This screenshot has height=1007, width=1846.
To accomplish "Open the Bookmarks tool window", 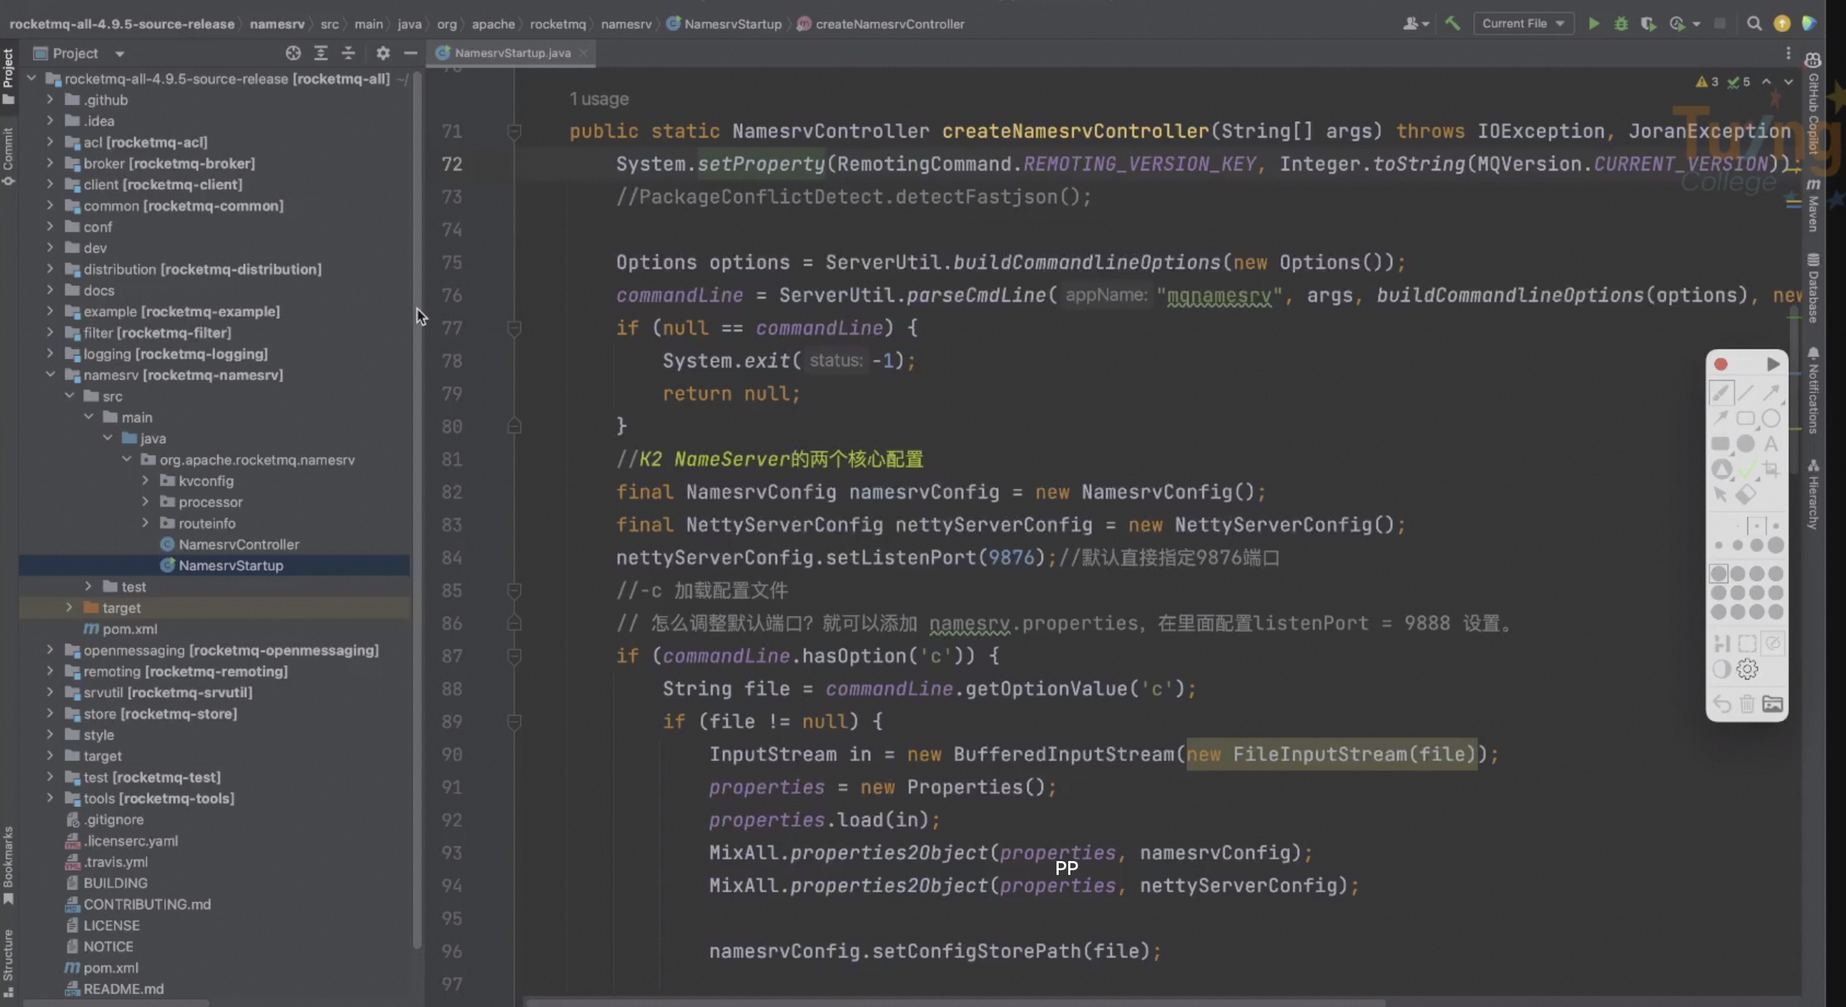I will [x=8, y=865].
